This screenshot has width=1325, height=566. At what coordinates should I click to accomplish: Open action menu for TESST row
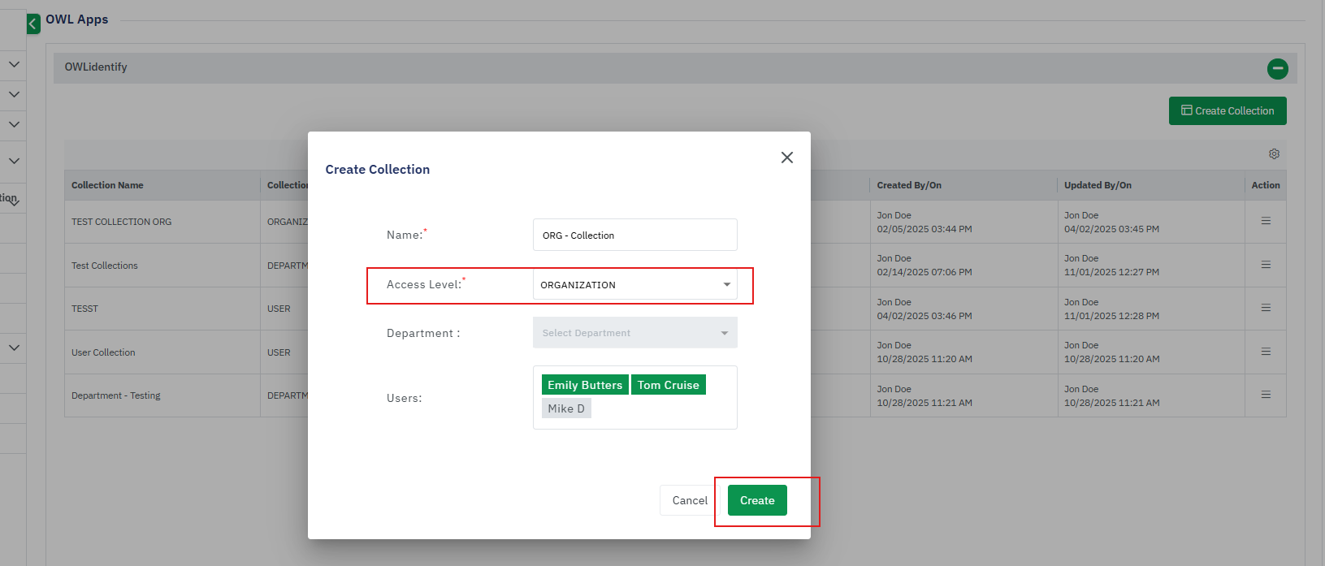1266,308
